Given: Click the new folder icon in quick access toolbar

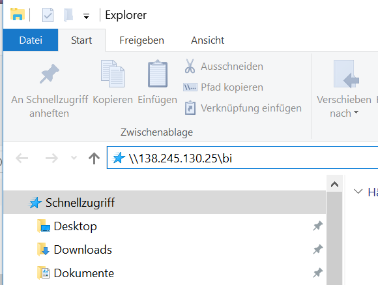Looking at the screenshot, I should [68, 15].
